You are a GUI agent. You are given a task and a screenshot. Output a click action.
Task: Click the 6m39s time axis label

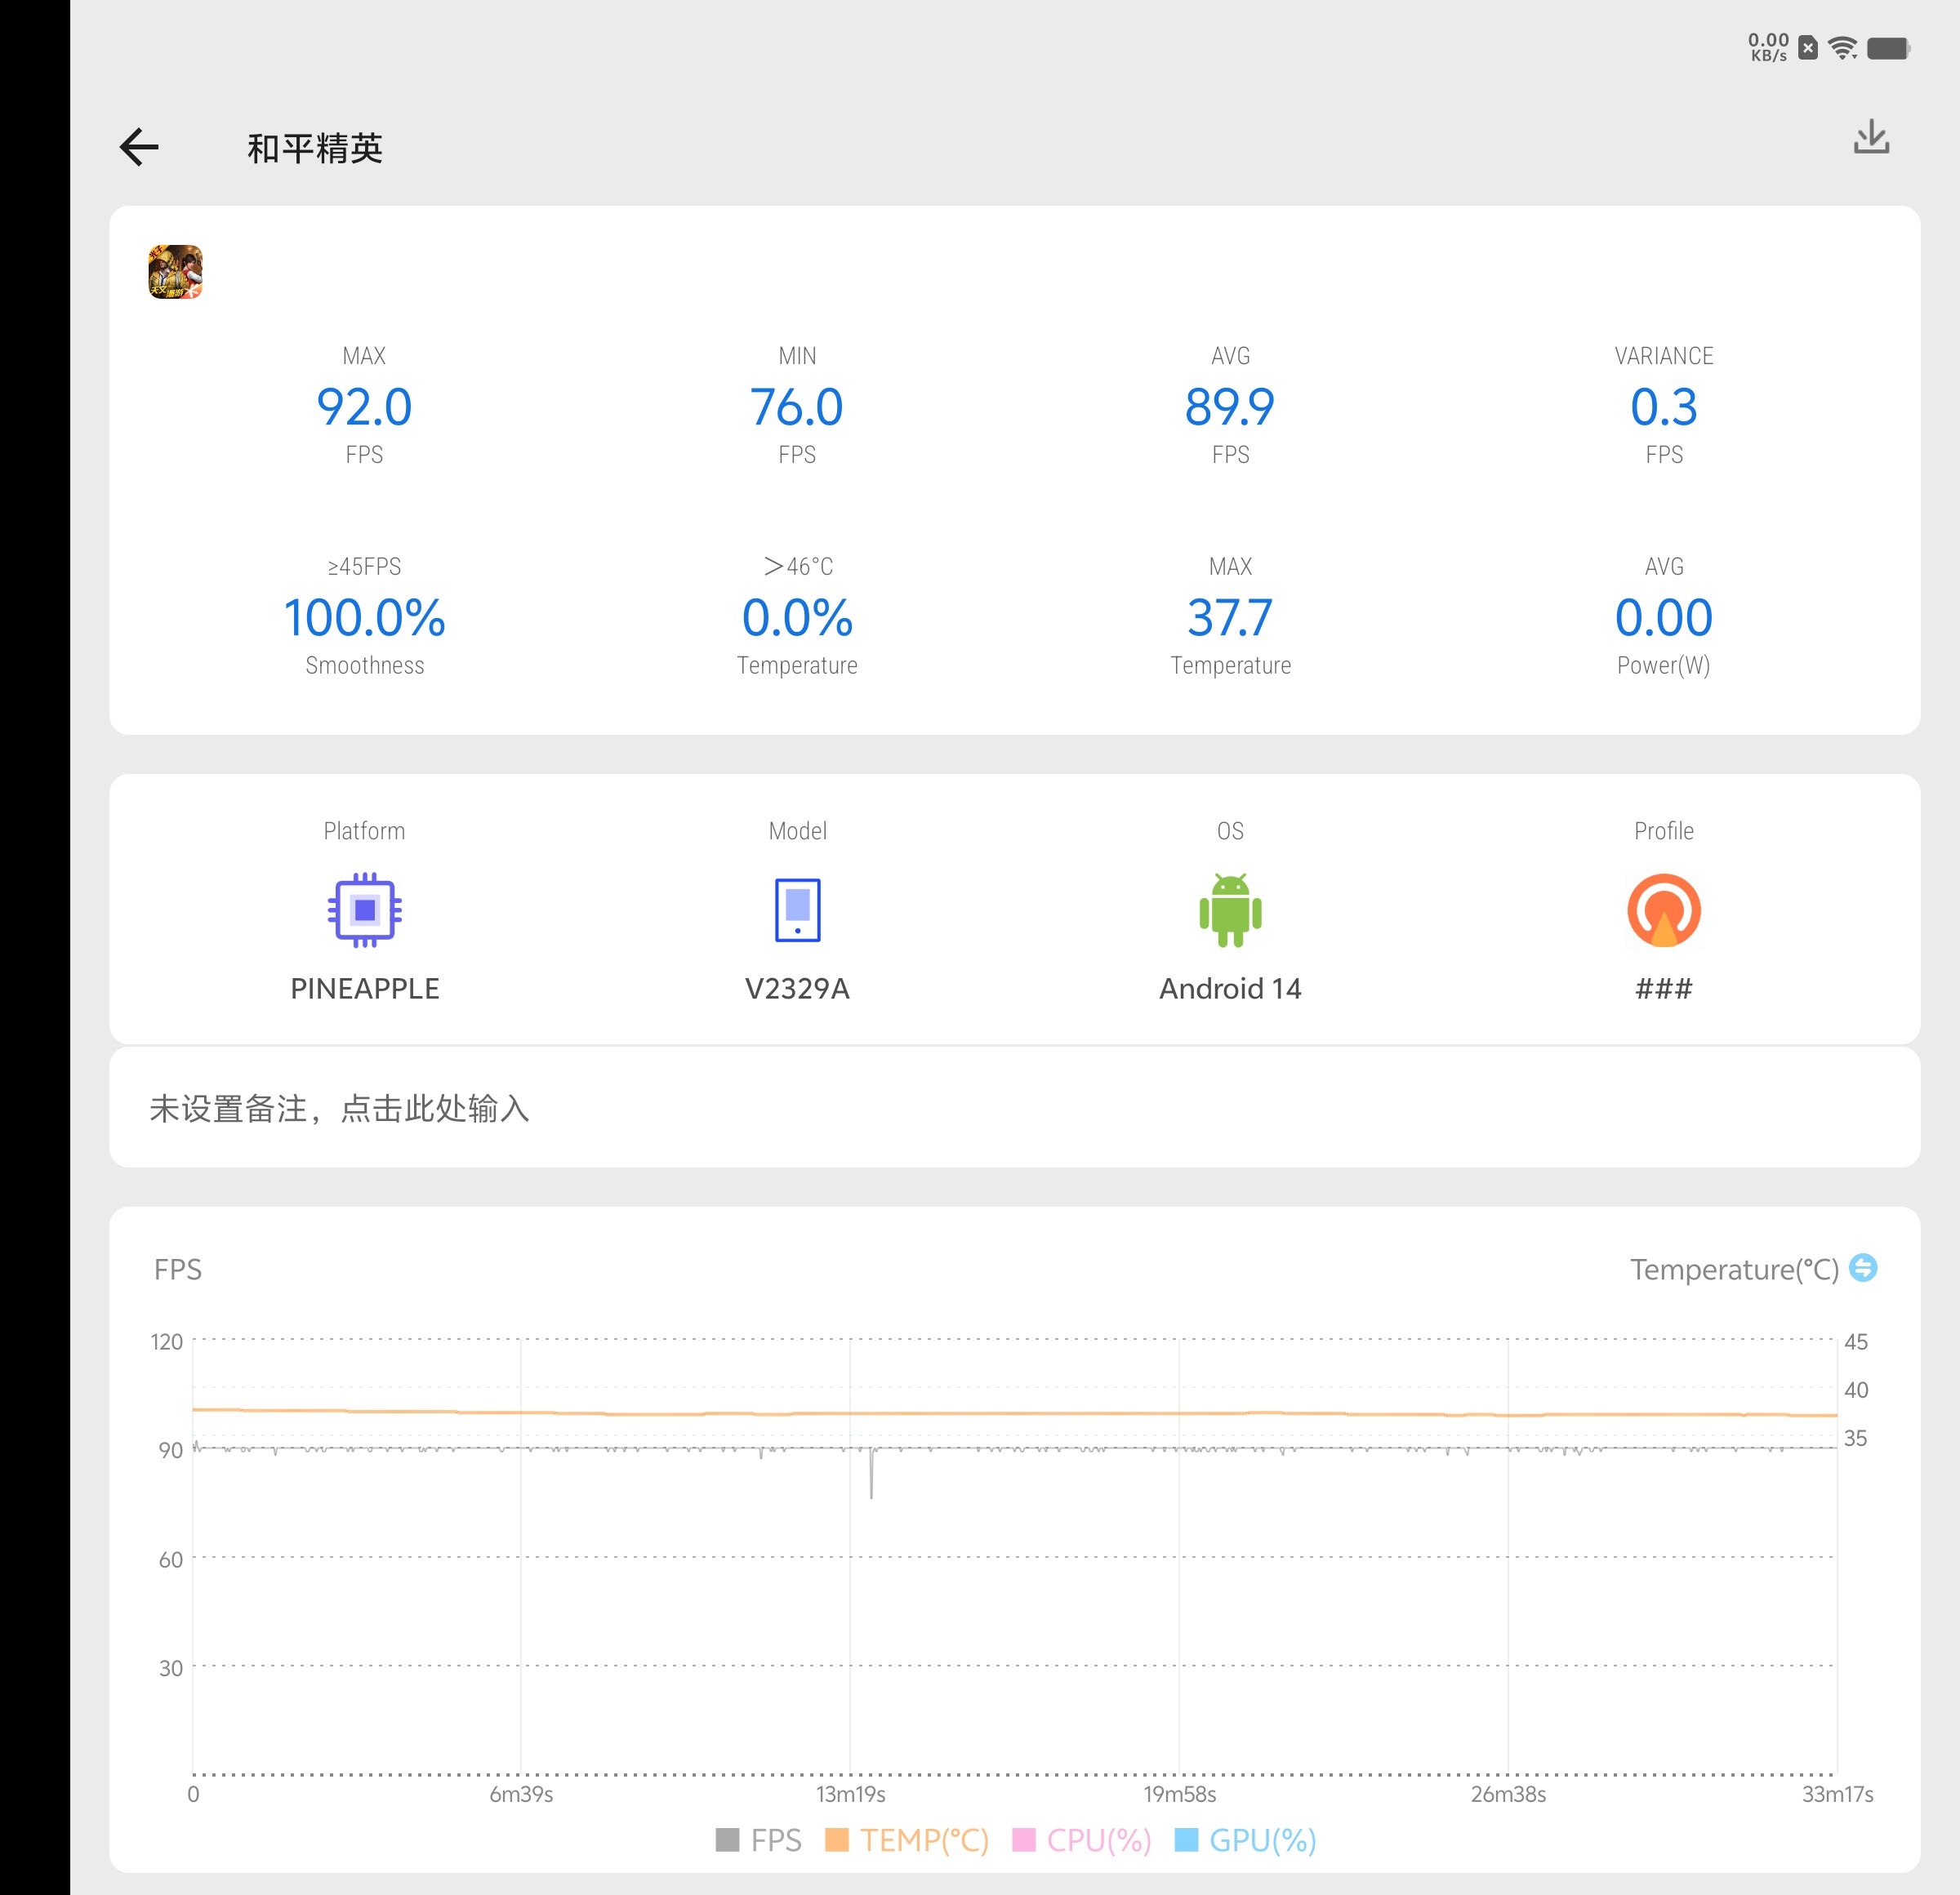[x=521, y=1794]
